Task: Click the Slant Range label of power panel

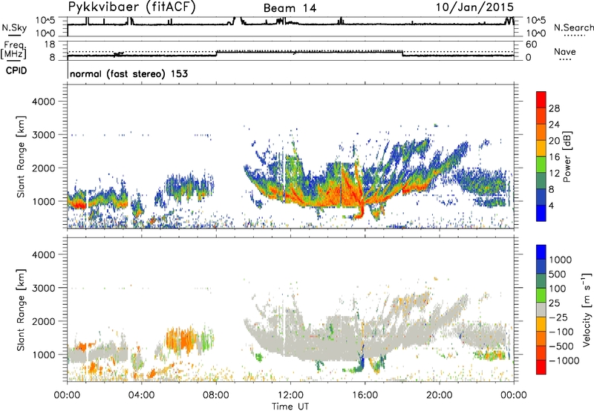Action: (x=21, y=157)
